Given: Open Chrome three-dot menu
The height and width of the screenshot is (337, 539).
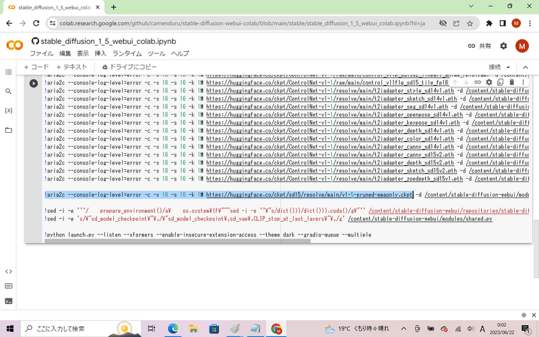Looking at the screenshot, I should tap(530, 24).
